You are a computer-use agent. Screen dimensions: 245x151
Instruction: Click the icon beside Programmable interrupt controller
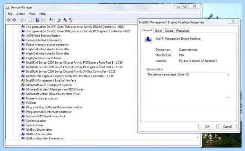[x=23, y=112]
